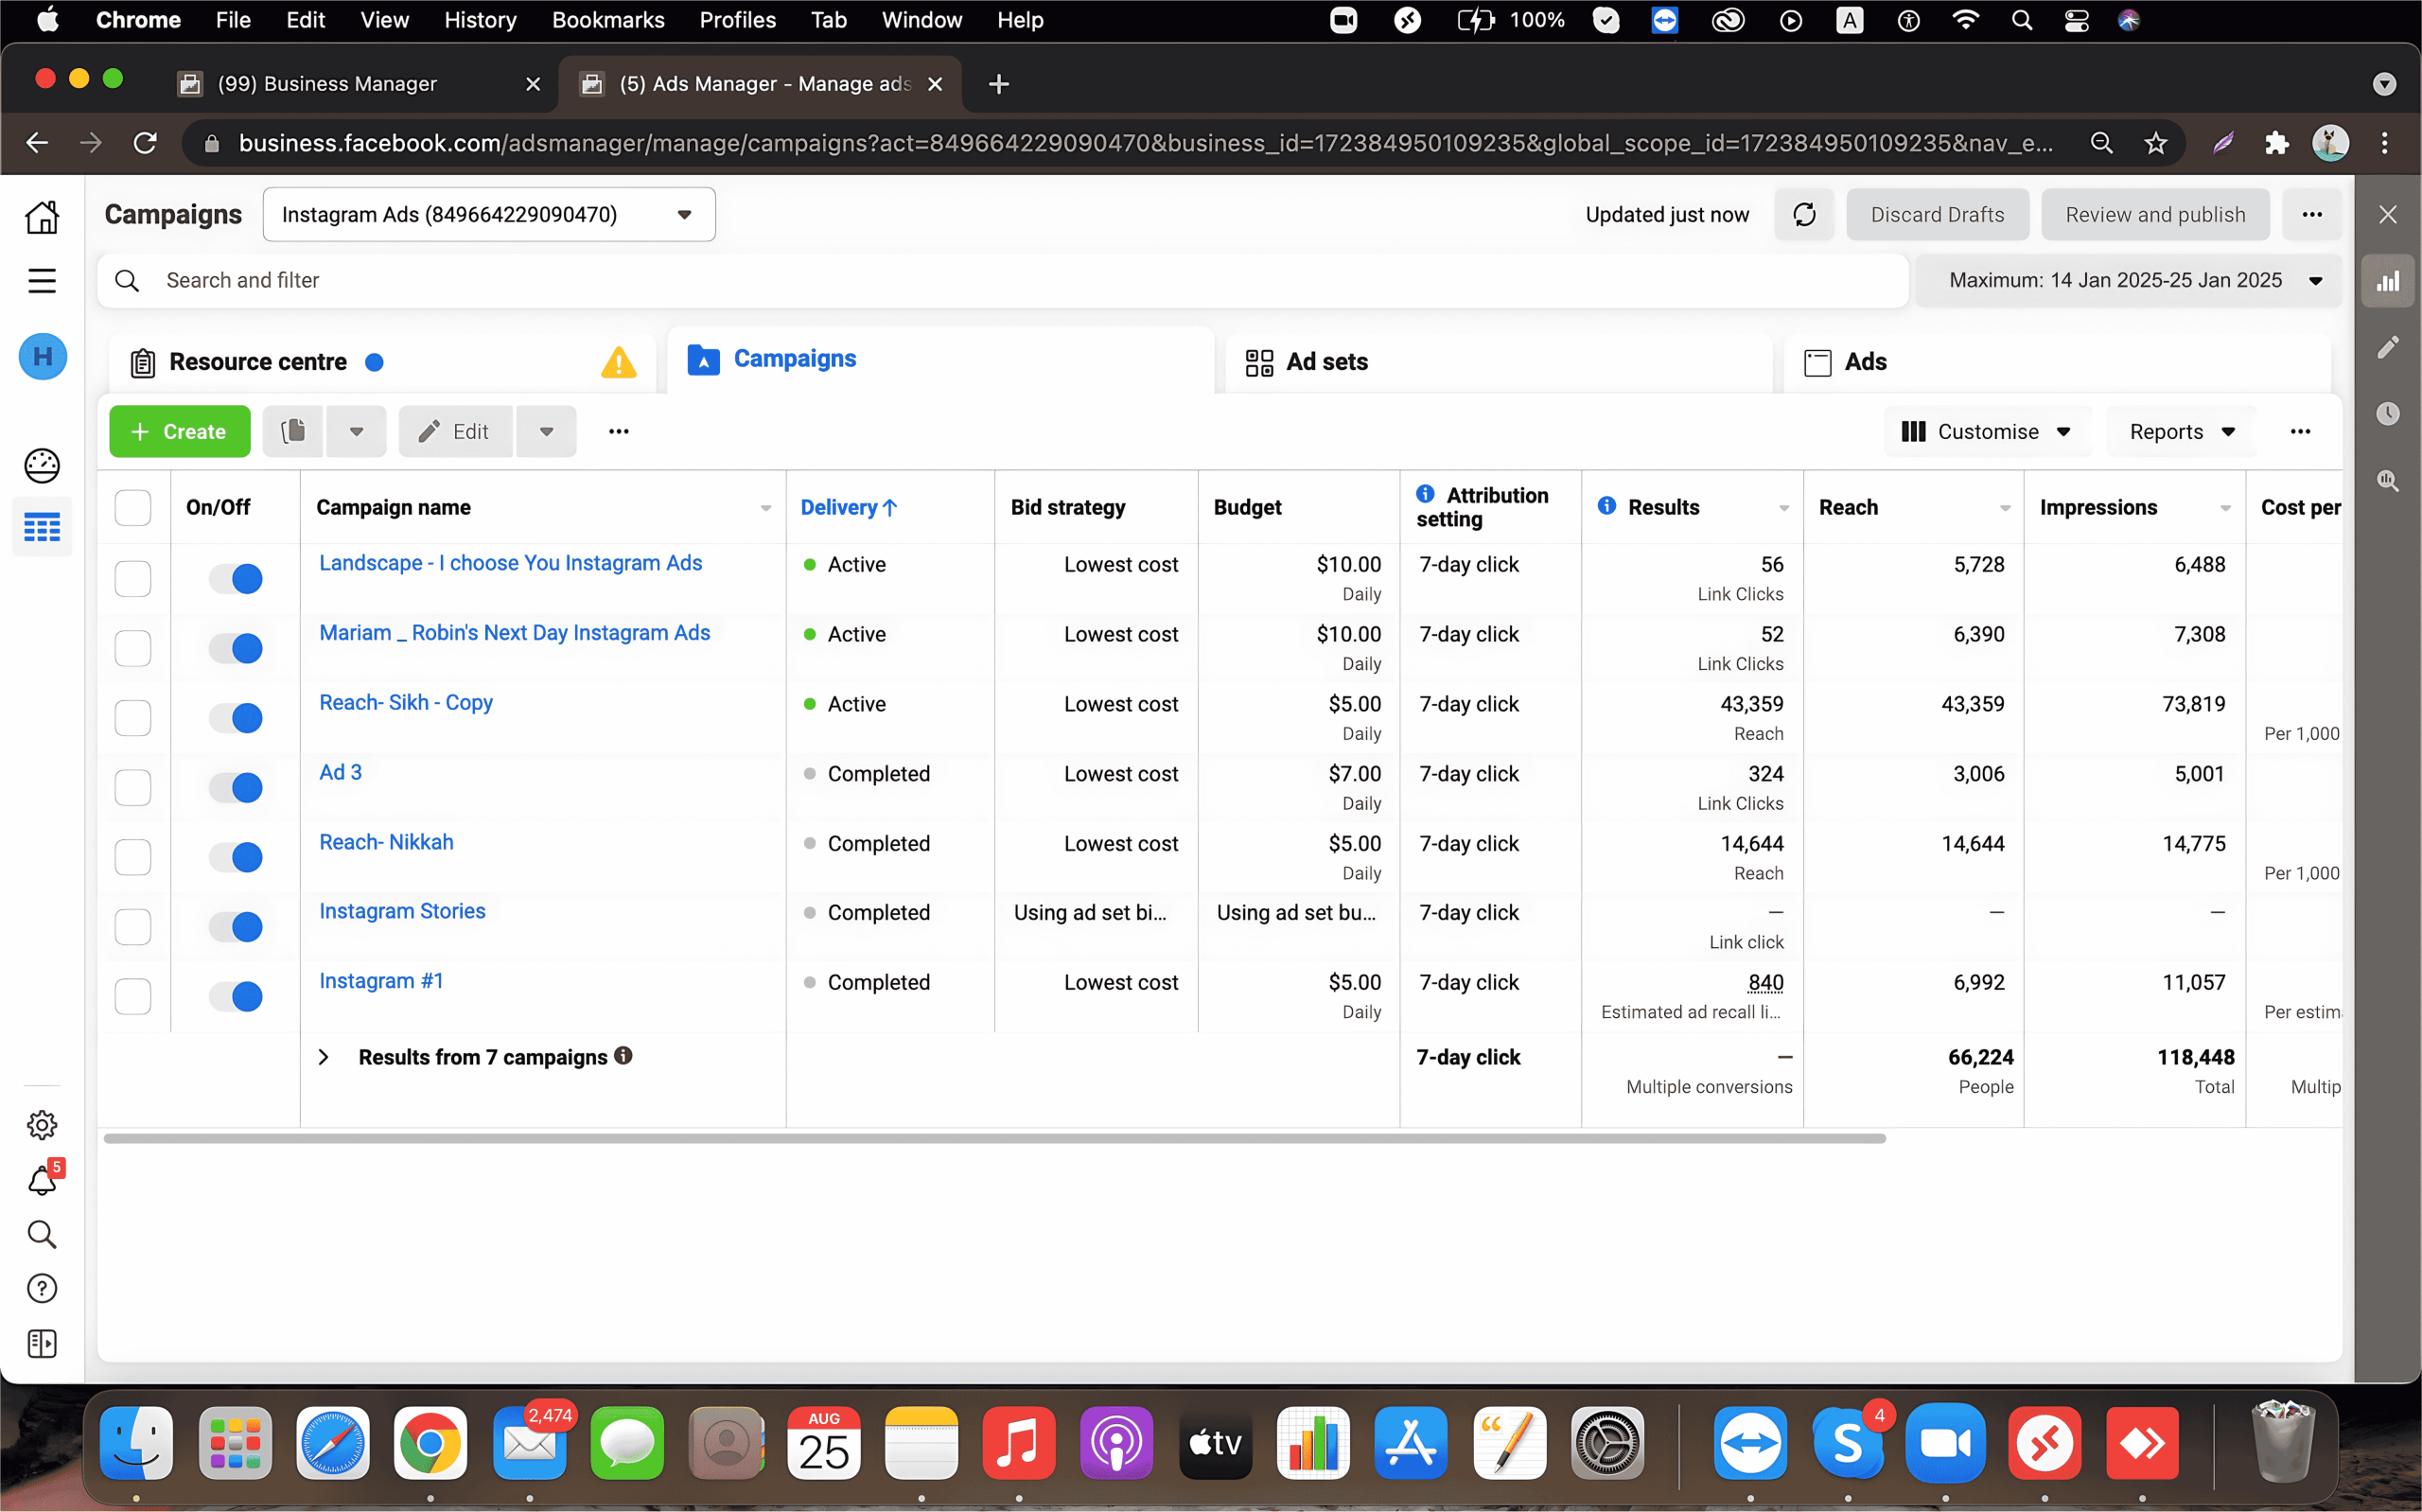Click the green Create button
Screen dimensions: 2422x1512
coord(180,431)
